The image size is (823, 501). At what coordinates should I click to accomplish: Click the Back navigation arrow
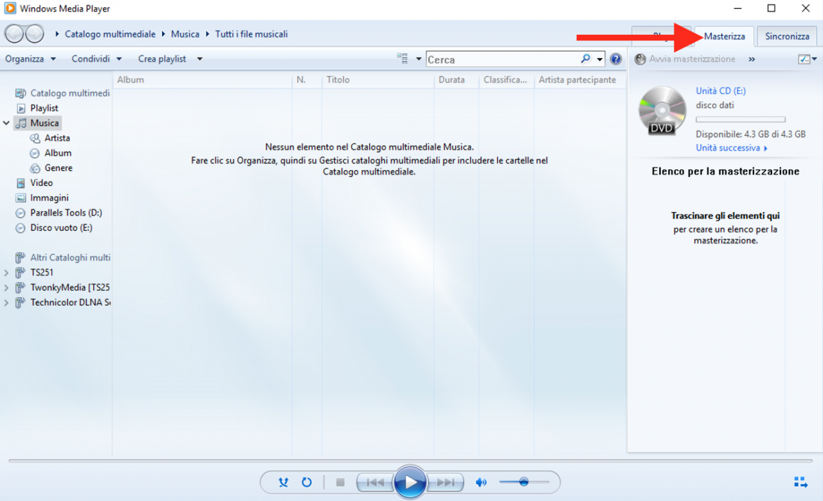pos(15,33)
